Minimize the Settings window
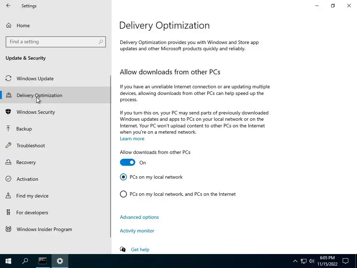Viewport: 357px width, 268px height. tap(317, 6)
